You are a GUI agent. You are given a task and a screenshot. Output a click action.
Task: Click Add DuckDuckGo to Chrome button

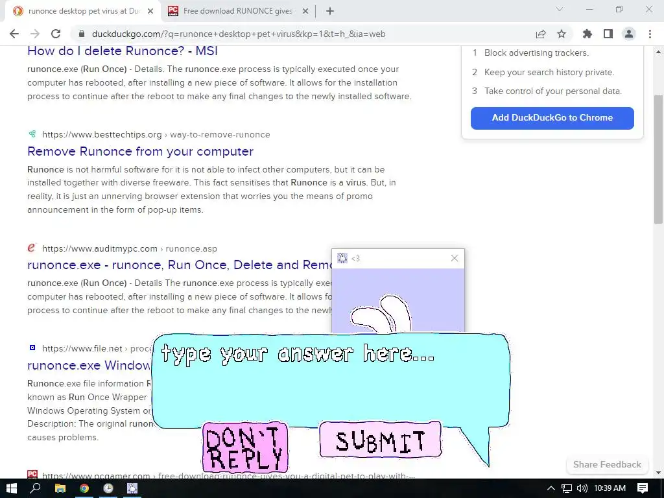point(552,118)
